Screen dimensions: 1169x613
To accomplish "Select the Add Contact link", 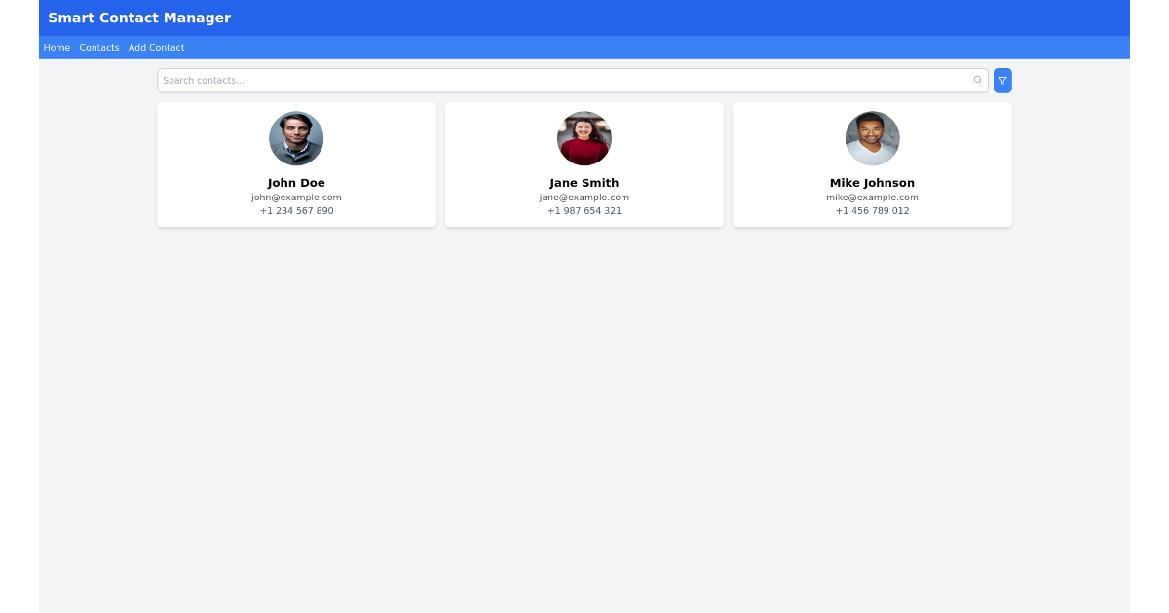I will [x=156, y=47].
